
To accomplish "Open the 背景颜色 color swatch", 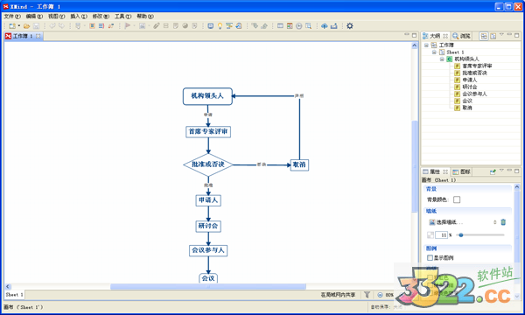I will point(457,199).
